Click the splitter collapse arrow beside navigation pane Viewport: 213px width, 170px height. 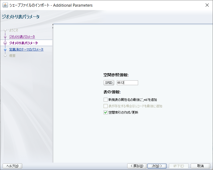point(53,25)
